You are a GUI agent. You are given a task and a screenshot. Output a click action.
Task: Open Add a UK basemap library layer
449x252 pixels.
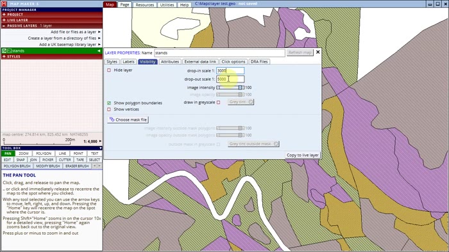pyautogui.click(x=70, y=45)
